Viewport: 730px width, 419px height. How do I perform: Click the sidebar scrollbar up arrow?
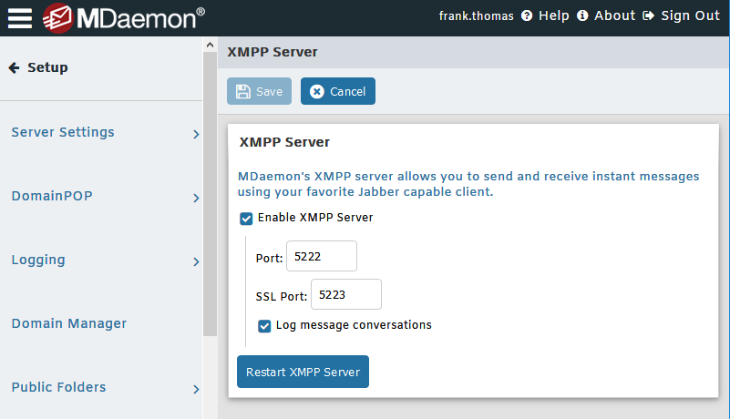(x=210, y=46)
